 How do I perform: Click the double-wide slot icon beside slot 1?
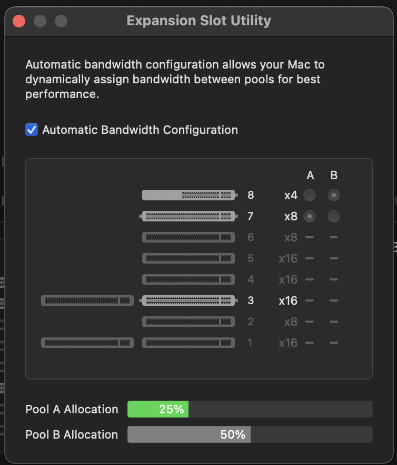click(x=87, y=343)
